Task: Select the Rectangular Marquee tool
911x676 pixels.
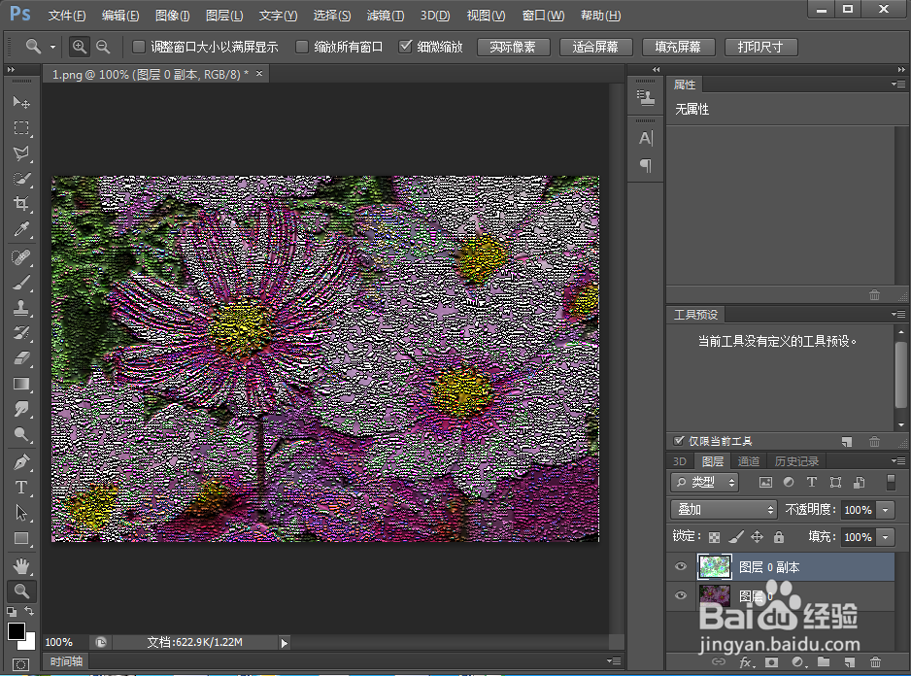Action: pos(21,128)
